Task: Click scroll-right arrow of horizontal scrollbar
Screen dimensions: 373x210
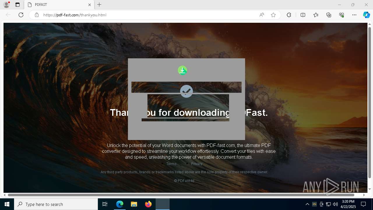Action: (364, 195)
